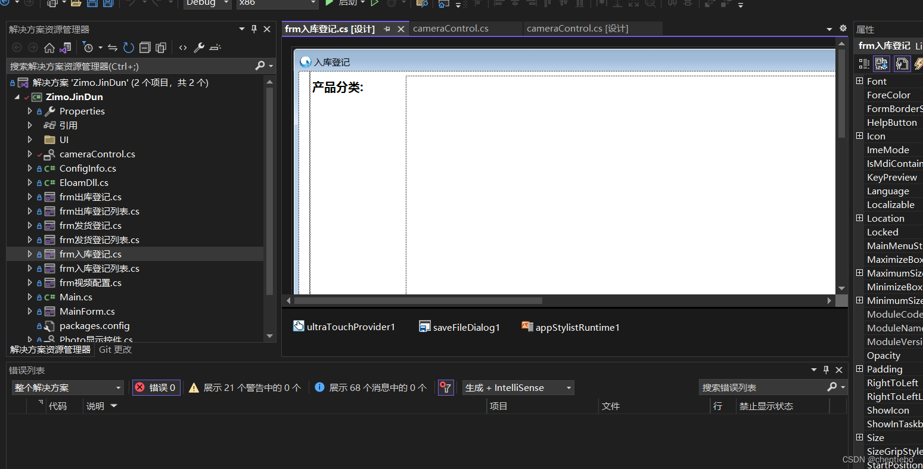Screen dimensions: 923x469
Task: Click the Home icon in Solution Explorer toolbar
Action: pyautogui.click(x=49, y=48)
